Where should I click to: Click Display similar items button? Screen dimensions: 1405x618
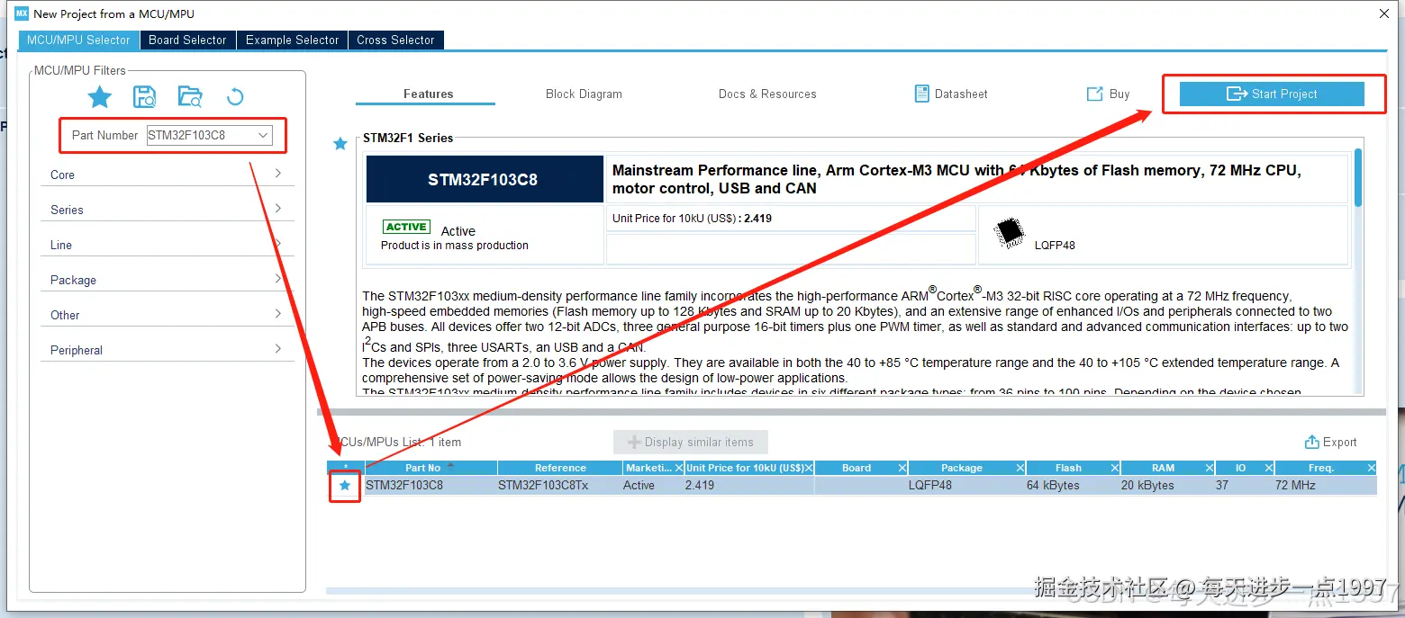coord(691,442)
